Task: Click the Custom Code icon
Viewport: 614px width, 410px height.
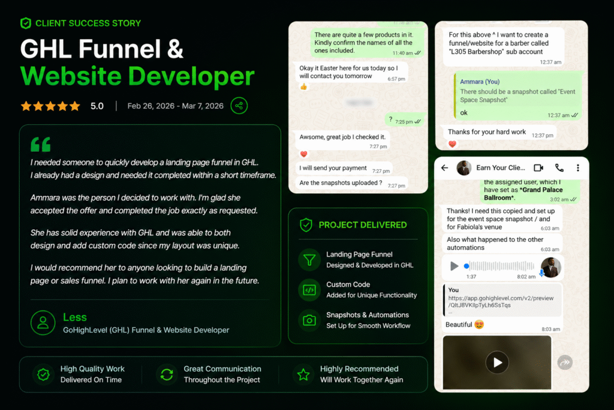Action: pos(309,290)
